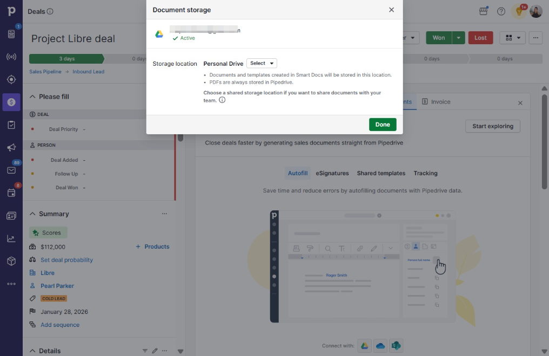
Task: Click Deal Priority field value
Action: 84,129
